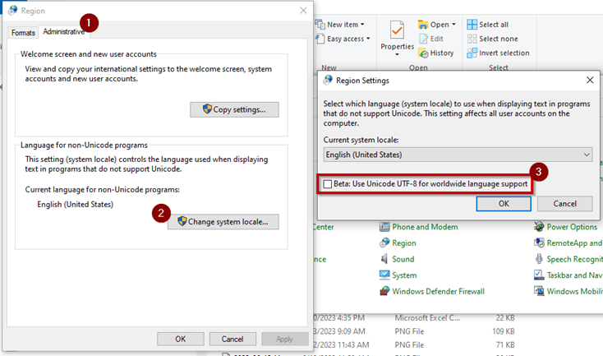Screen dimensions: 603x356
Task: Switch to the Formats tab
Action: coord(23,32)
